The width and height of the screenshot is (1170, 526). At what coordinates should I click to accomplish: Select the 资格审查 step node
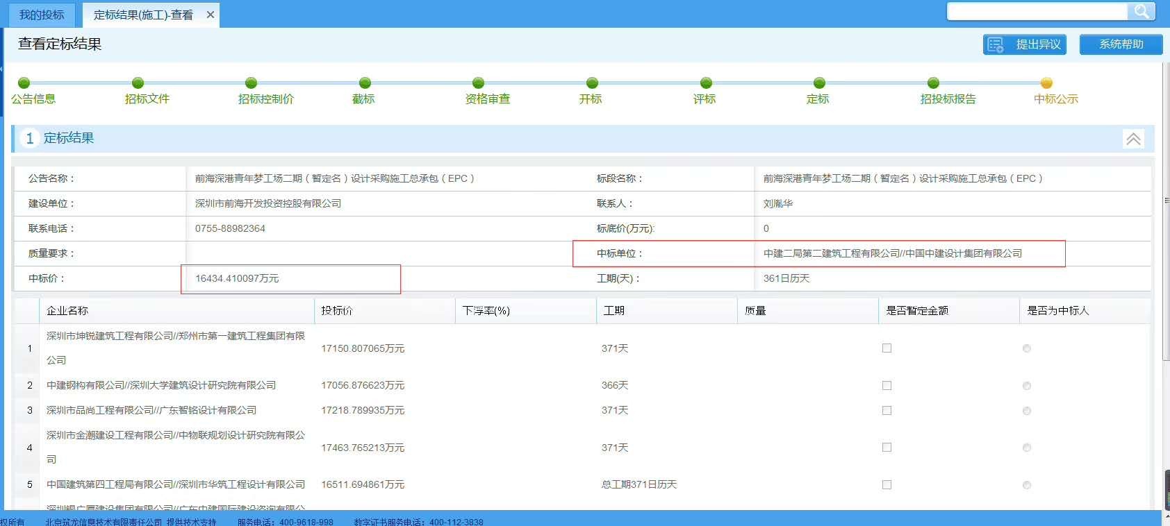click(x=479, y=83)
